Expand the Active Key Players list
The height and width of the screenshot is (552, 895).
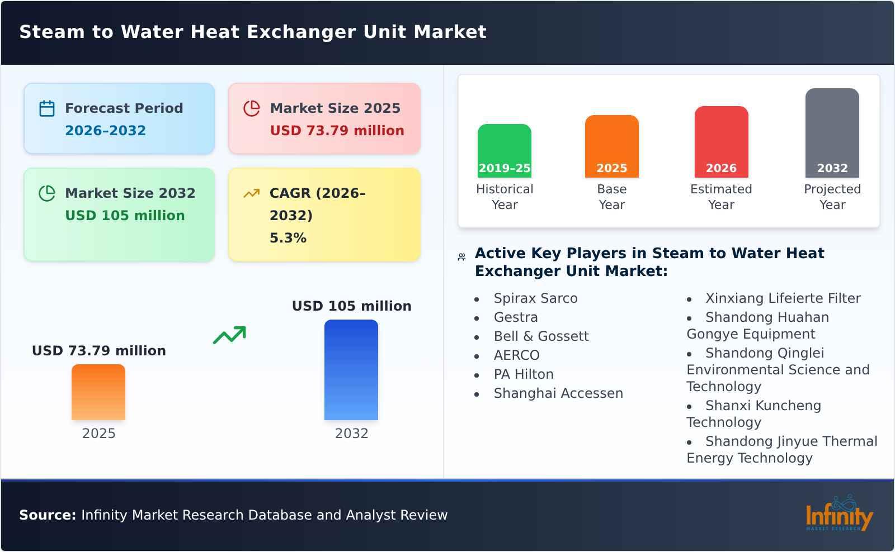point(649,263)
